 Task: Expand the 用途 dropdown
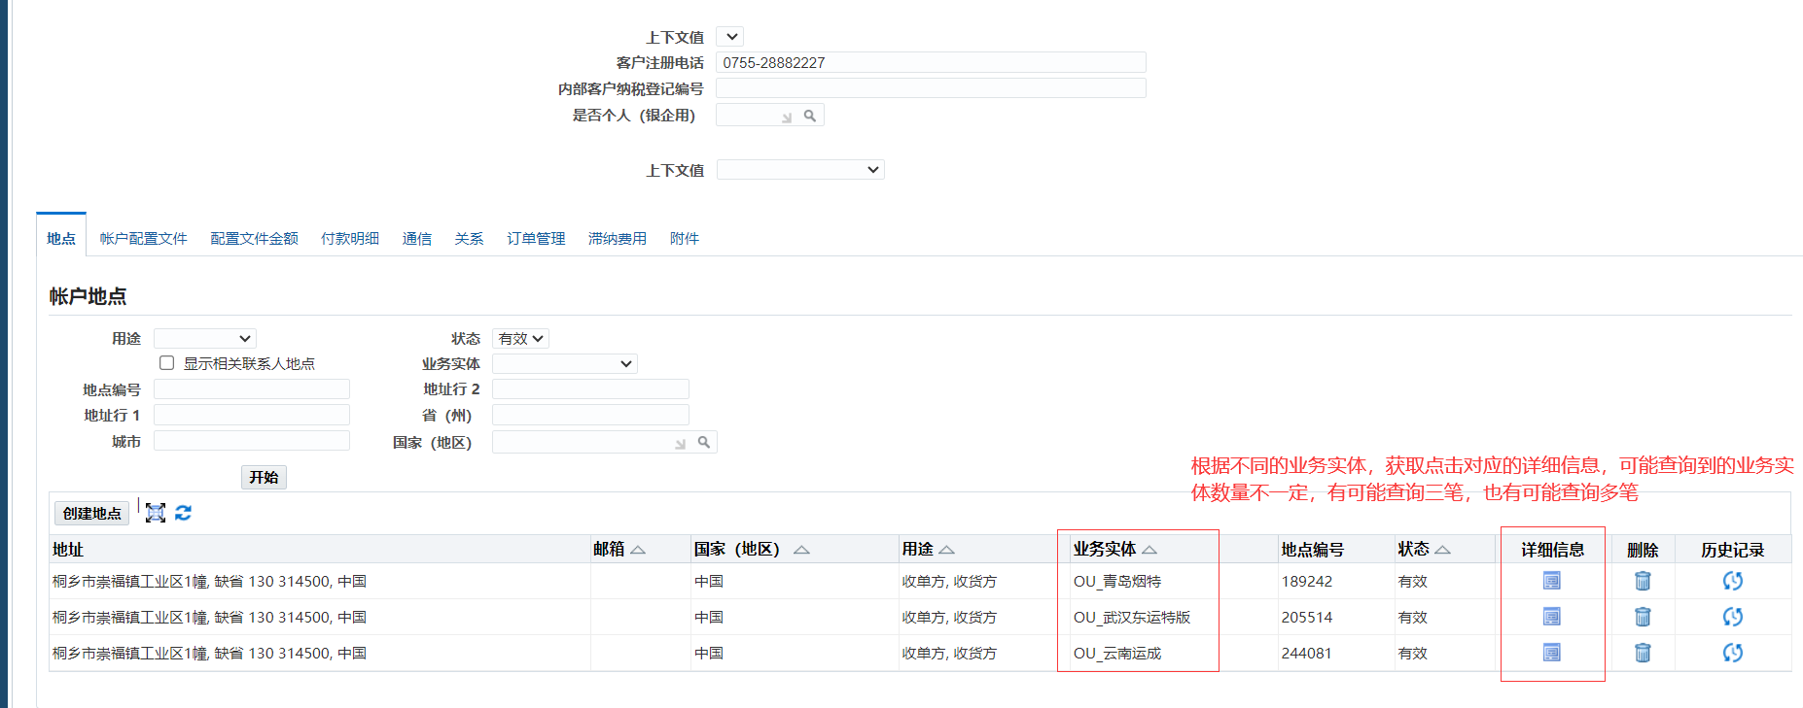click(x=204, y=338)
